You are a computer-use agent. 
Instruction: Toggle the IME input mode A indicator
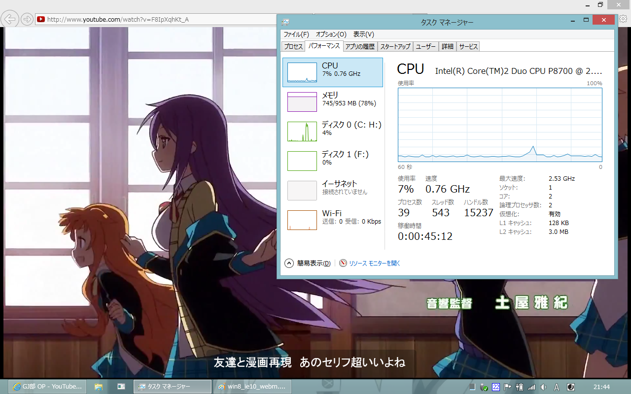point(557,387)
